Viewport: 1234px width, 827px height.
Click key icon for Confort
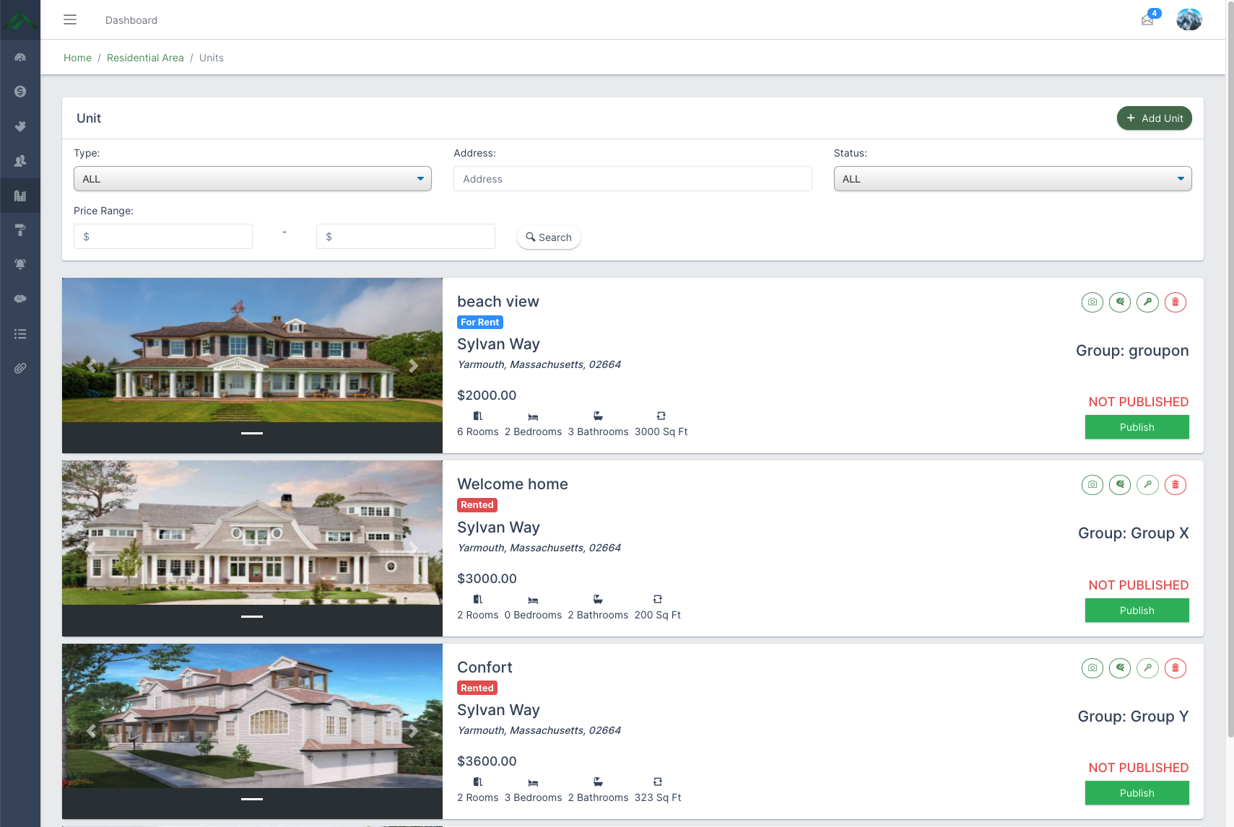point(1147,668)
